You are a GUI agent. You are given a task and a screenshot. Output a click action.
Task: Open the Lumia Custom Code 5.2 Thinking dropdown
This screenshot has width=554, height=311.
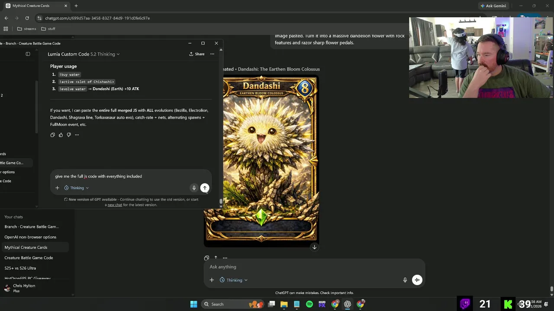click(84, 54)
